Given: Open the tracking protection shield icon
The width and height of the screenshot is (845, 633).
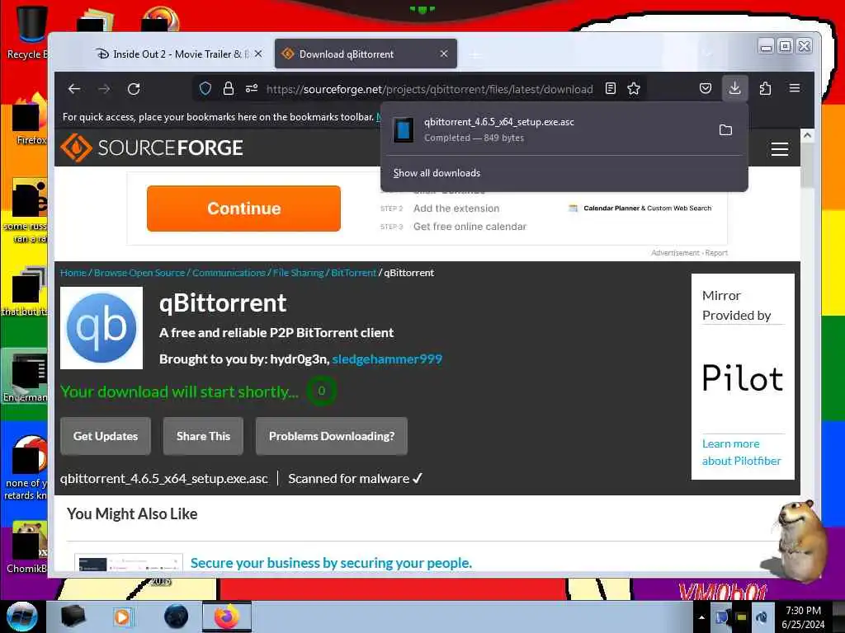Looking at the screenshot, I should point(205,89).
